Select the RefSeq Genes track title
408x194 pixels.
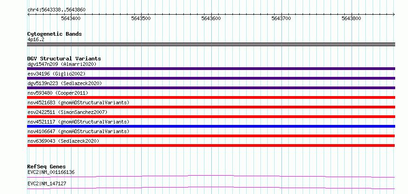tap(47, 167)
